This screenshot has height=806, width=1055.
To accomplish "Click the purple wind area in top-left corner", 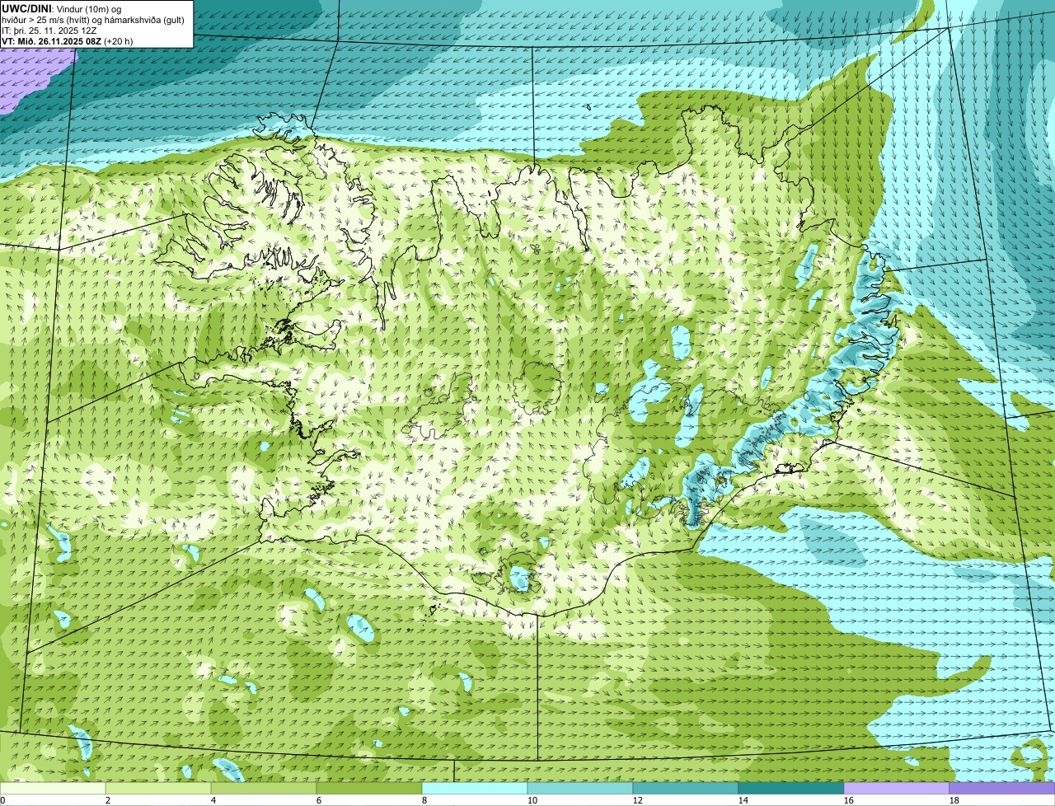I will 33,78.
